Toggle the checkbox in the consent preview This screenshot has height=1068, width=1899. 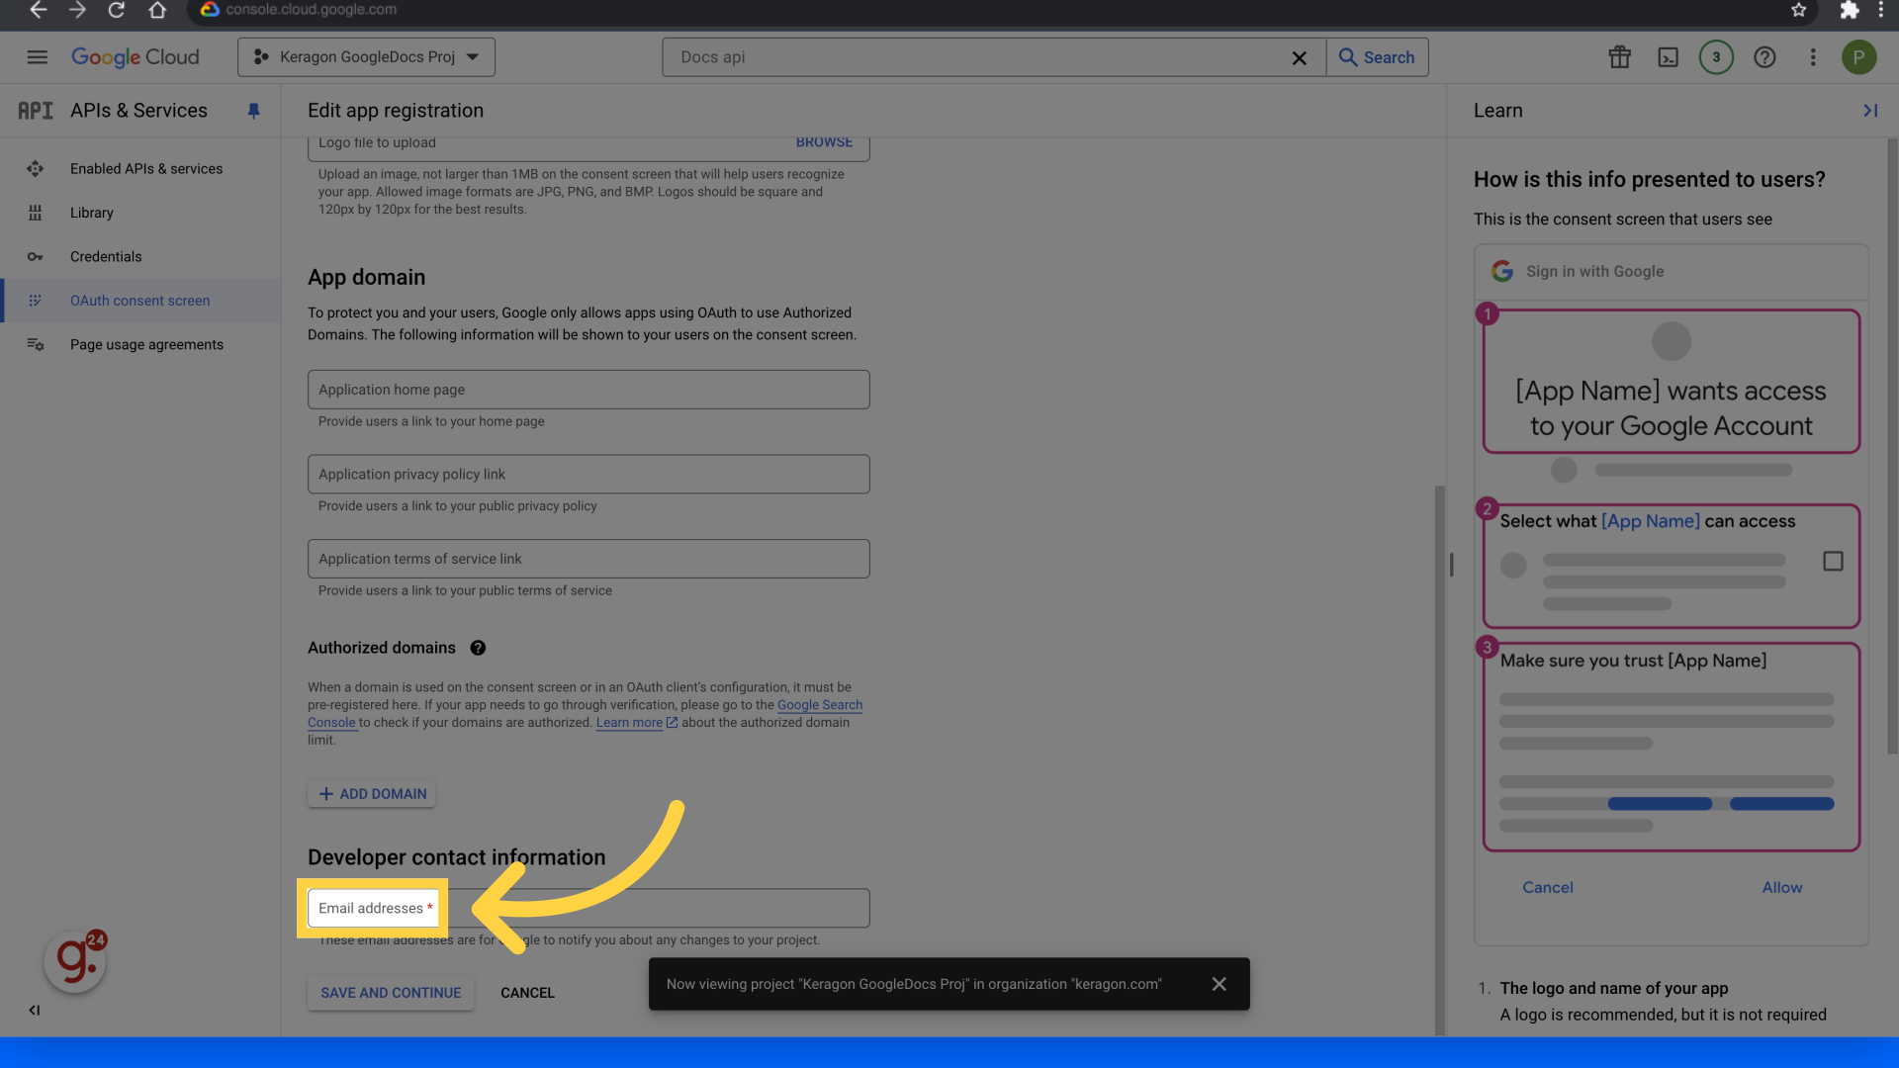pos(1833,562)
